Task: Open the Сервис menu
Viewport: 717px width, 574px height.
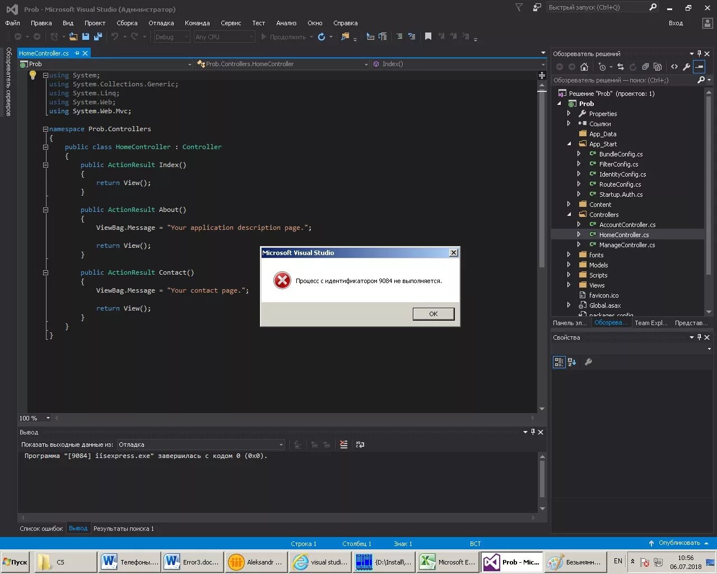Action: coord(231,23)
